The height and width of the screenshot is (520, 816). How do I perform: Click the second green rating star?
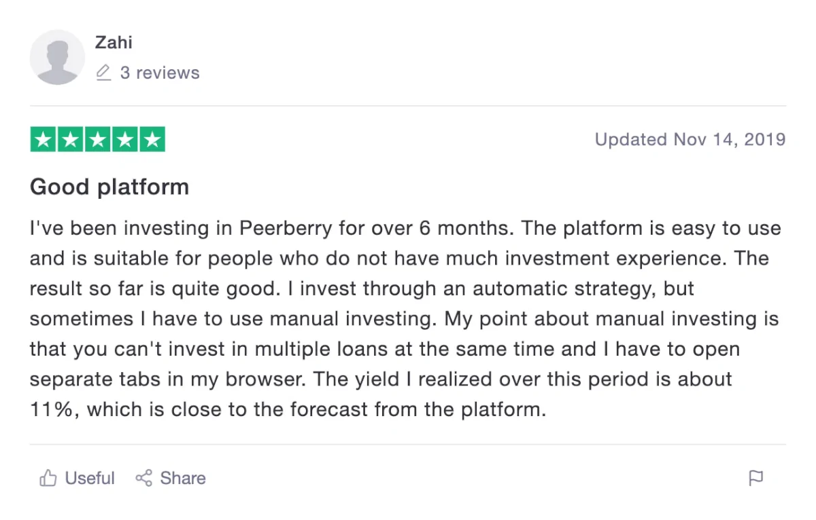71,140
